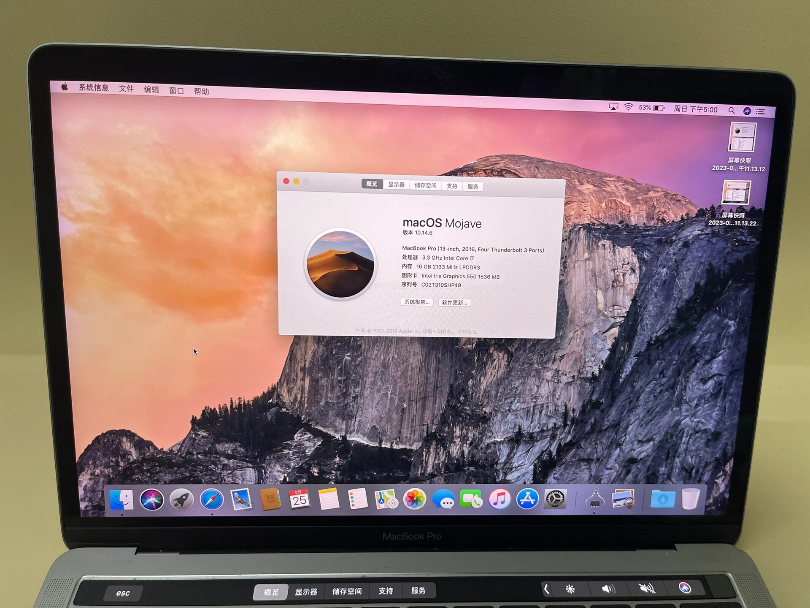The image size is (810, 608).
Task: Click the 软件更新... button
Action: pyautogui.click(x=454, y=302)
